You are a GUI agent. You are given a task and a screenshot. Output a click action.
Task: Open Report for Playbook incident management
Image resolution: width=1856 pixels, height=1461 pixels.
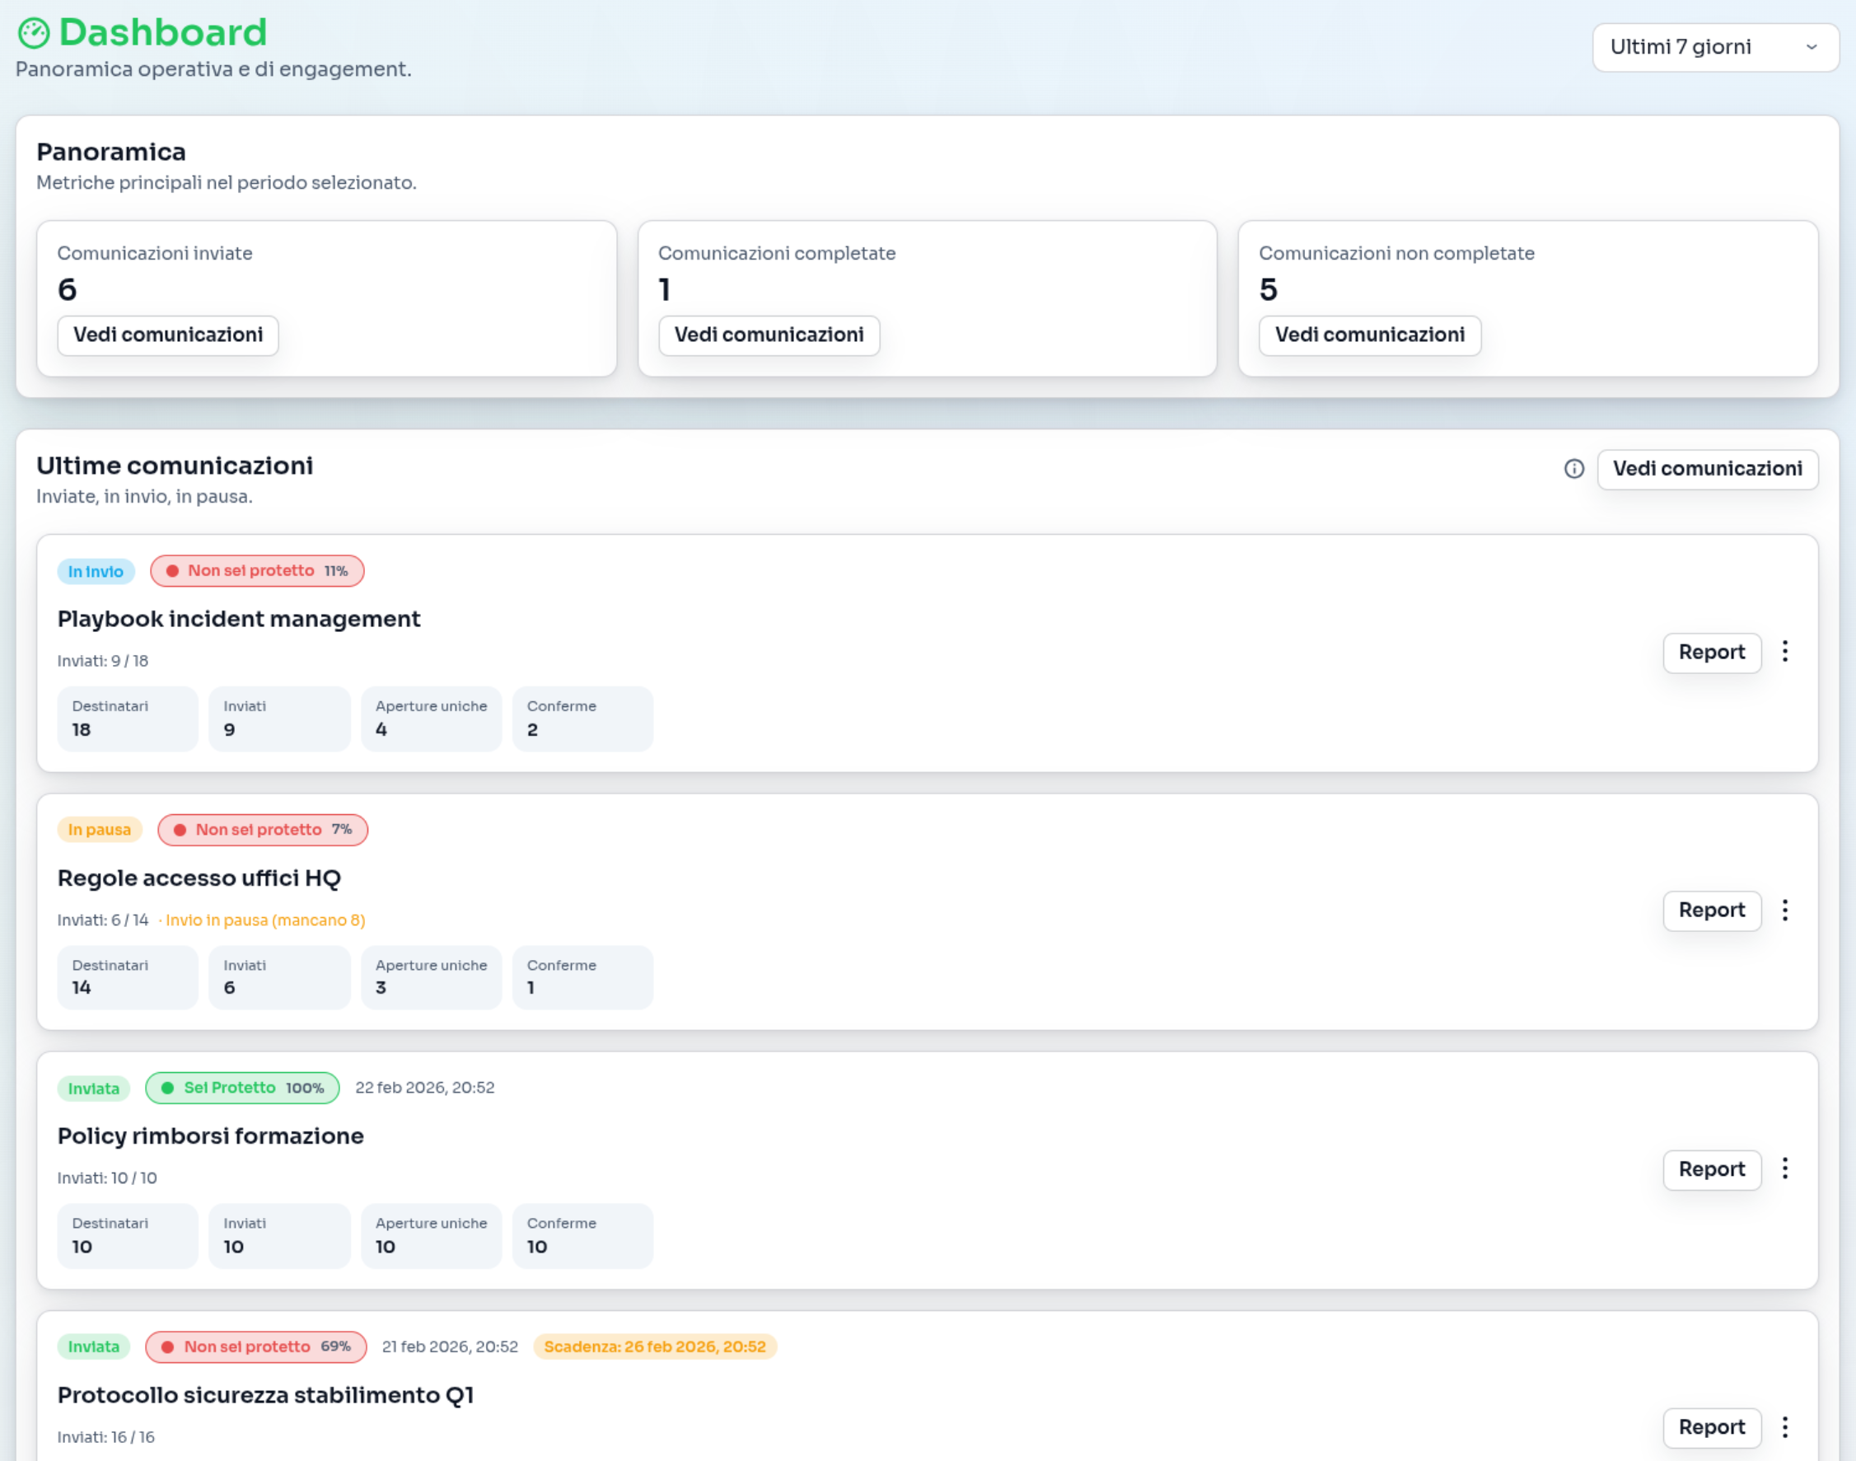(x=1712, y=653)
